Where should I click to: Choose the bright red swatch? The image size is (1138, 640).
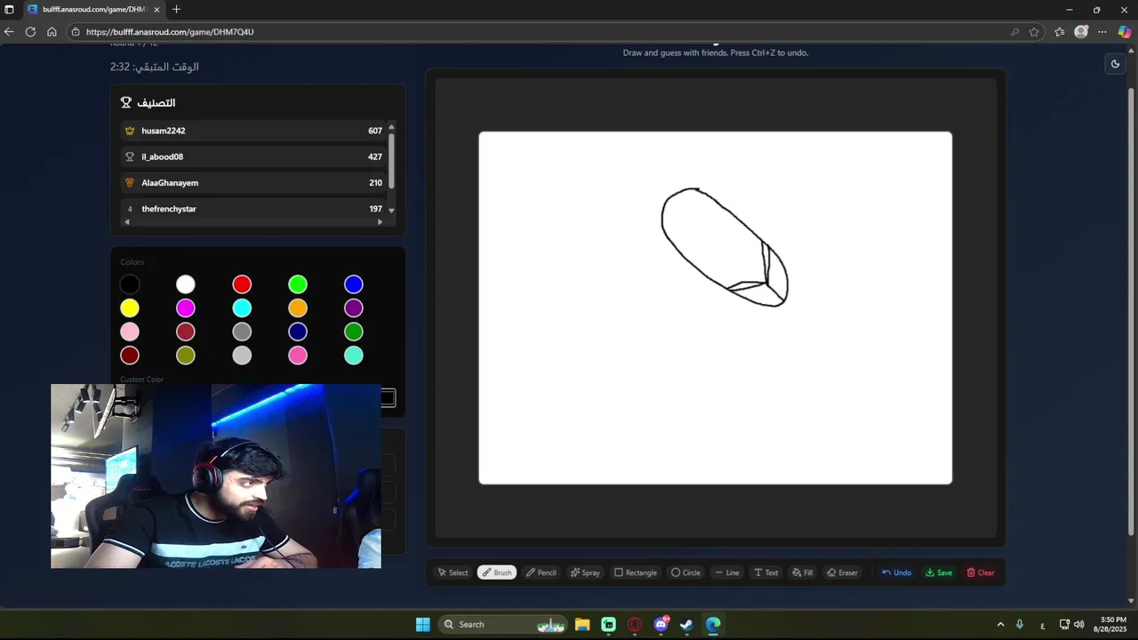pos(242,284)
